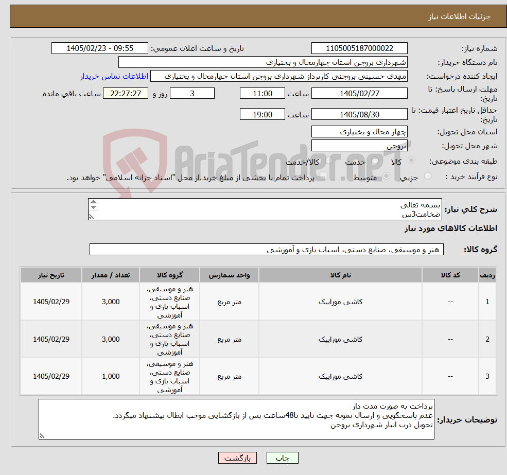The height and width of the screenshot is (475, 507).
Task: Click کاشی موزاییک in row 3
Action: (340, 376)
